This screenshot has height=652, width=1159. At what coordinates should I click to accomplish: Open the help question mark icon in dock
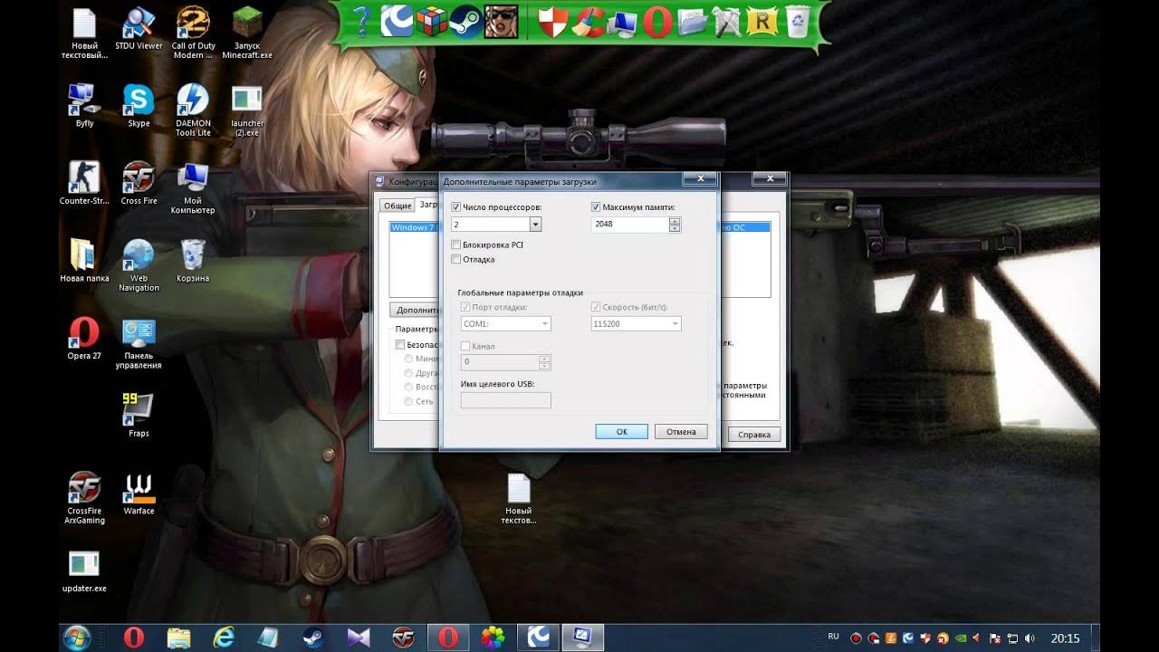(363, 21)
